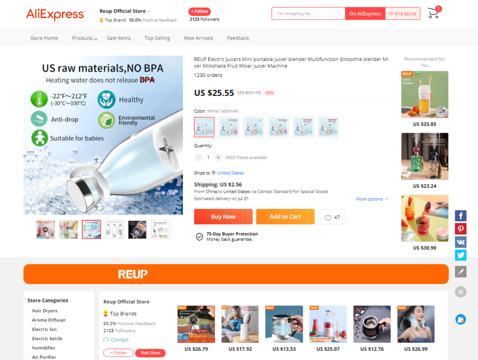
Task: Decrease quantity with minus button
Action: click(x=198, y=157)
